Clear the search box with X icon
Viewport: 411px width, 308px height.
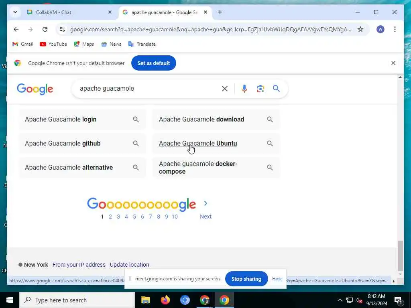(225, 89)
